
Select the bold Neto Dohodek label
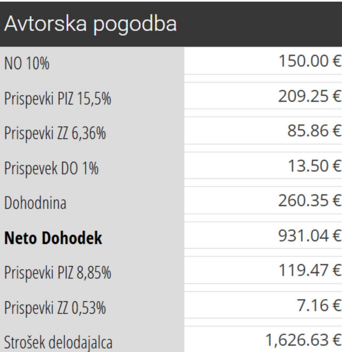(53, 238)
